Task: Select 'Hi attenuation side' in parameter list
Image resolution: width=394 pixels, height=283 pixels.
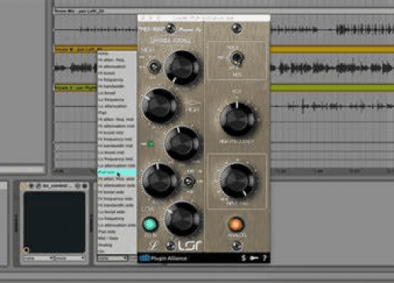Action: click(117, 186)
